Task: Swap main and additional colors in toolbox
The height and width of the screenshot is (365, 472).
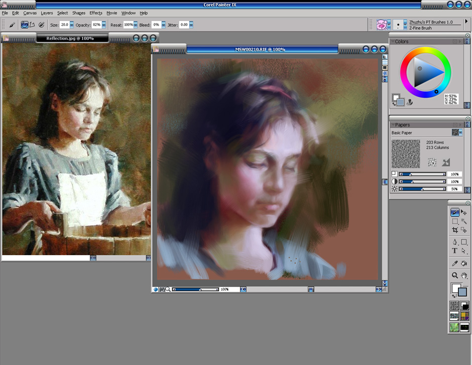Action: pyautogui.click(x=454, y=296)
